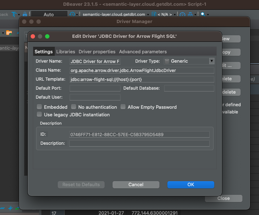Open the transaction log clock icon

pyautogui.click(x=72, y=14)
